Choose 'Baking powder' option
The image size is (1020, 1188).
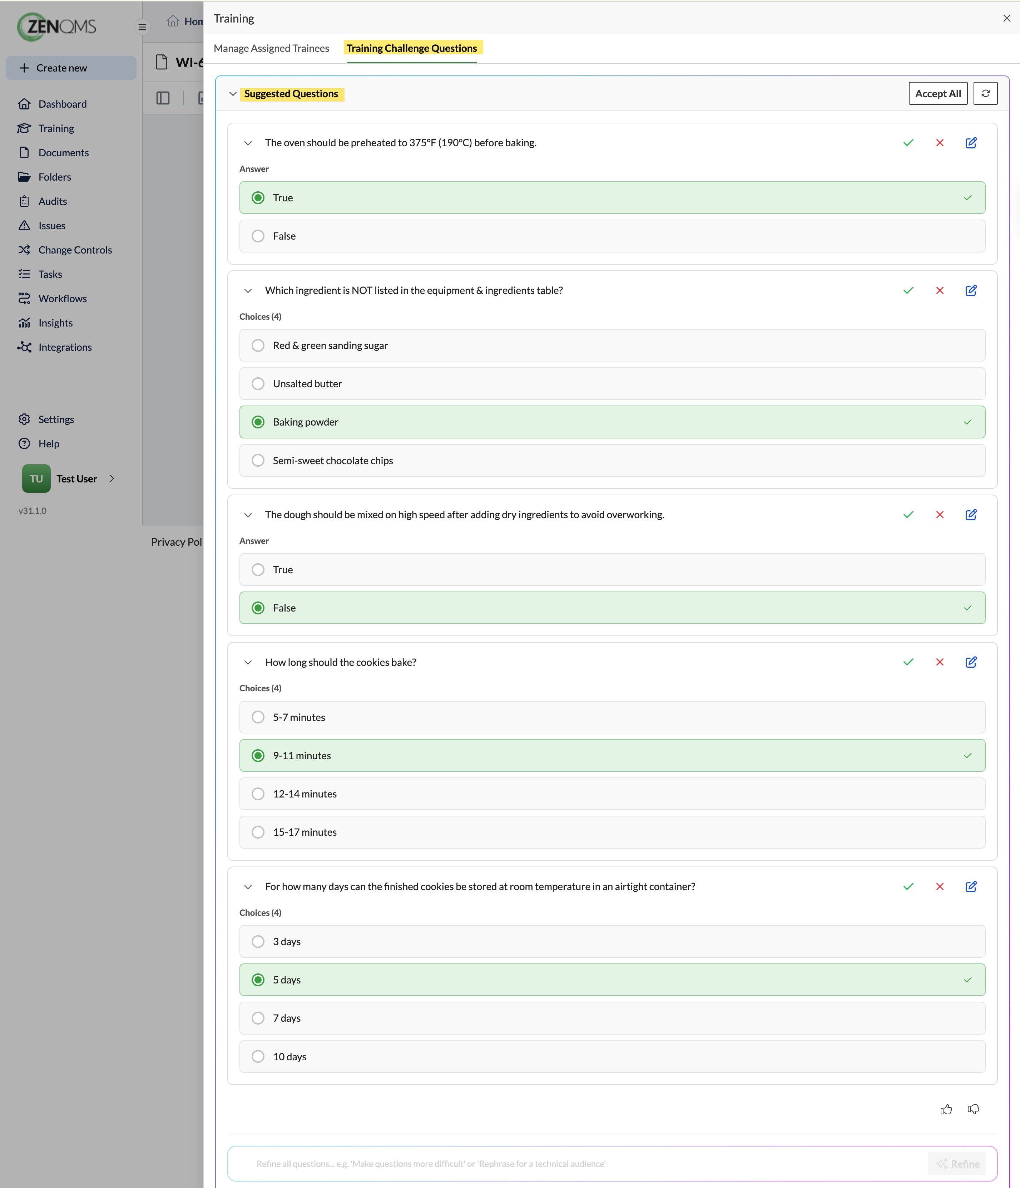click(x=612, y=422)
